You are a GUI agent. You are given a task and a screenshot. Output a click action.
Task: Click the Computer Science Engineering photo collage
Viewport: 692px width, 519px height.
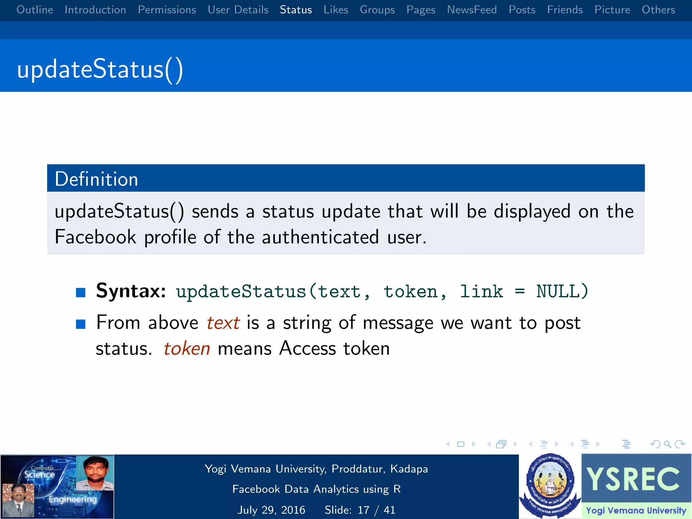coord(57,487)
